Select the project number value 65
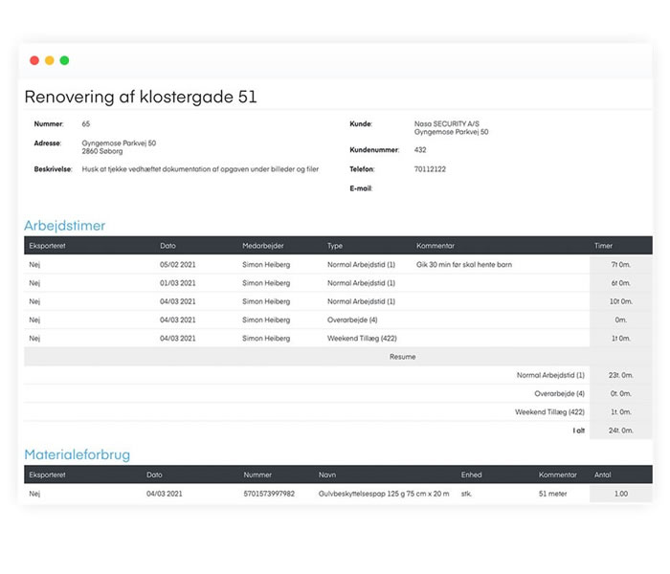670x574 pixels. pos(86,123)
